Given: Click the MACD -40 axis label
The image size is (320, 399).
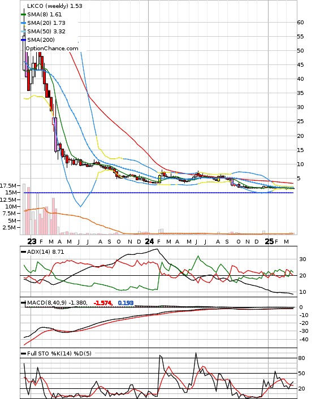Looking at the screenshot, I should click(304, 340).
